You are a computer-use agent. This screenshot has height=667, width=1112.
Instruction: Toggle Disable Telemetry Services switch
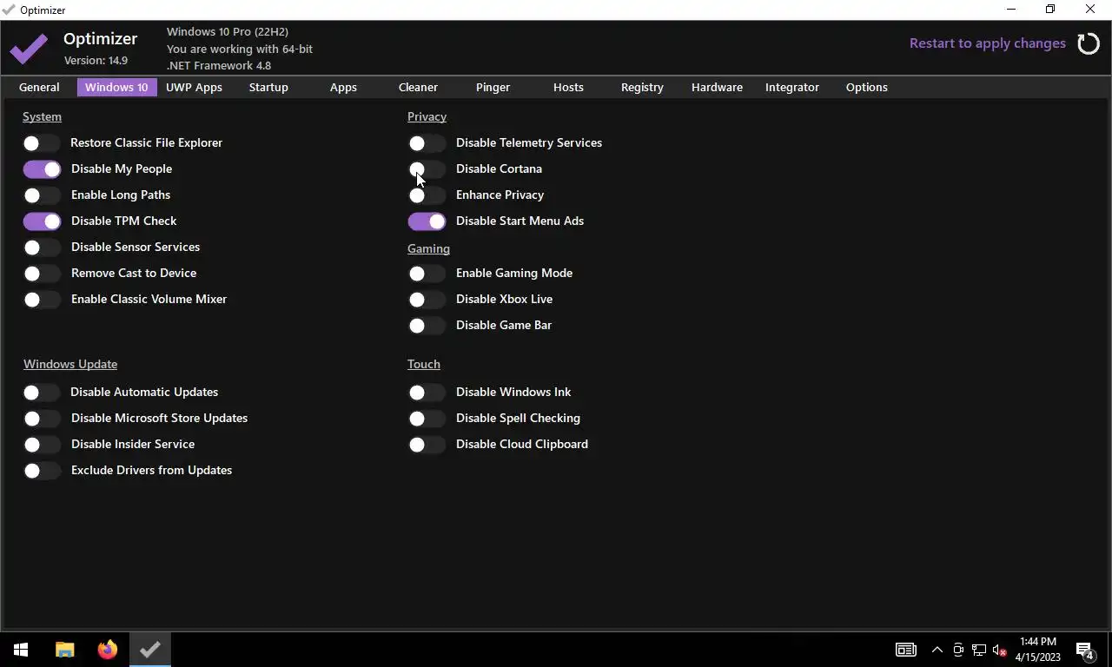[x=427, y=143]
